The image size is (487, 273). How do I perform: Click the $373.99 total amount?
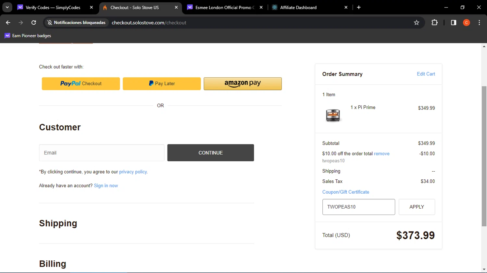[416, 235]
